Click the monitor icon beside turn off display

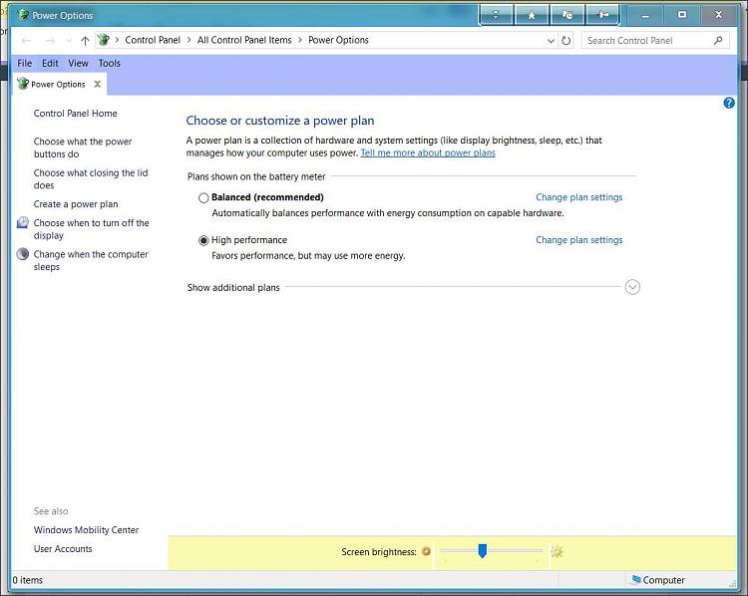point(22,222)
